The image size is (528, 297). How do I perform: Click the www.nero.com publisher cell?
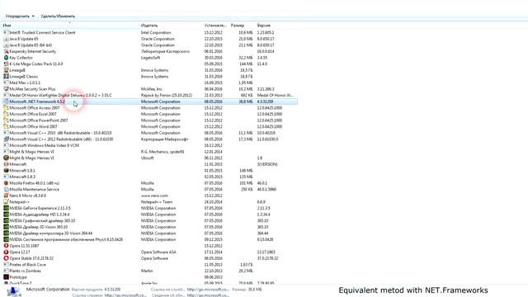point(154,196)
